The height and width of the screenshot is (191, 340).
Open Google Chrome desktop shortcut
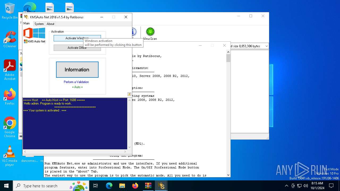(10, 127)
